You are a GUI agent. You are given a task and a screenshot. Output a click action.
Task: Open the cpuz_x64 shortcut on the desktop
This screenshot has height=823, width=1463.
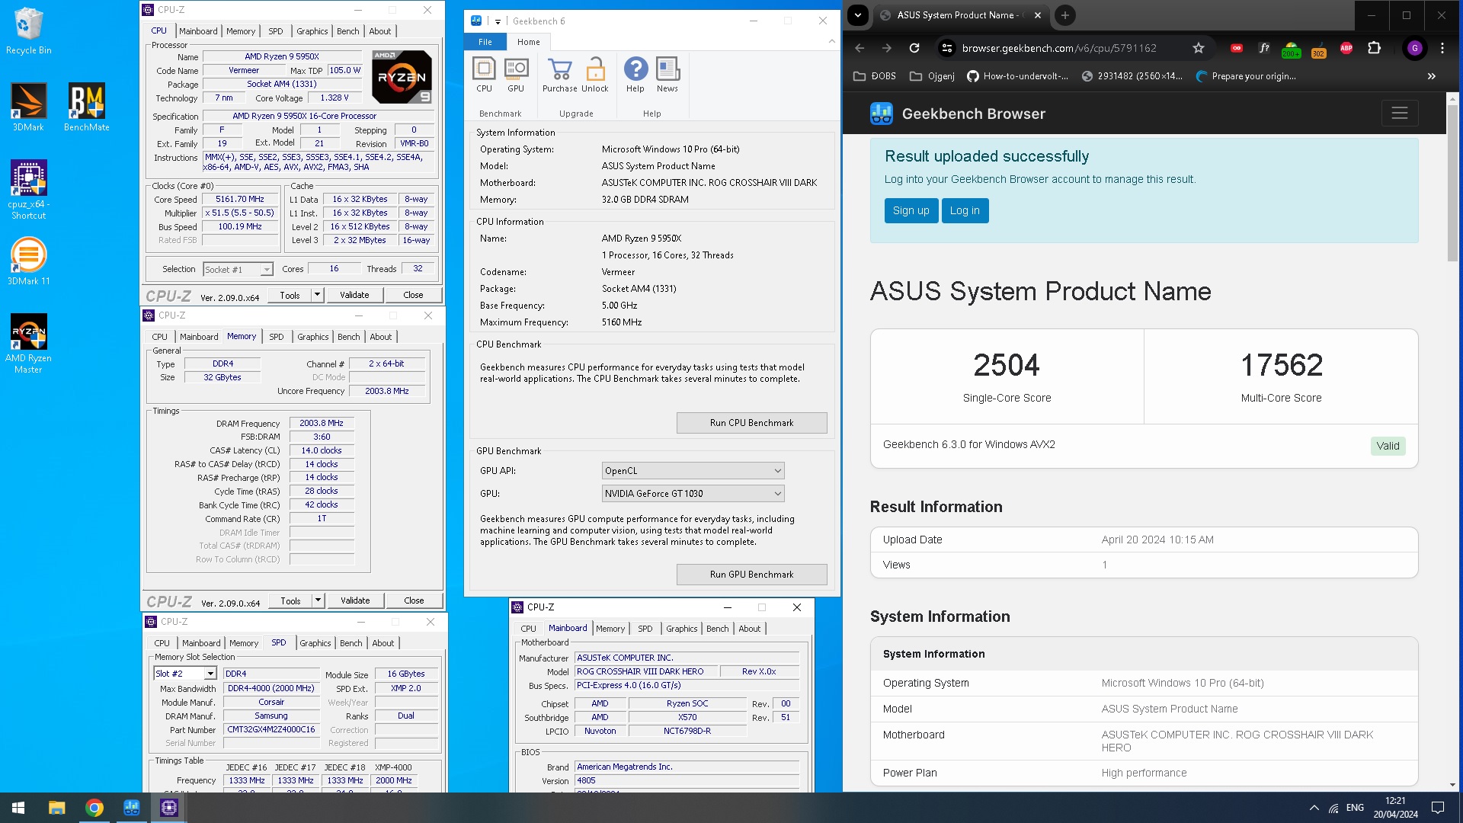[28, 190]
